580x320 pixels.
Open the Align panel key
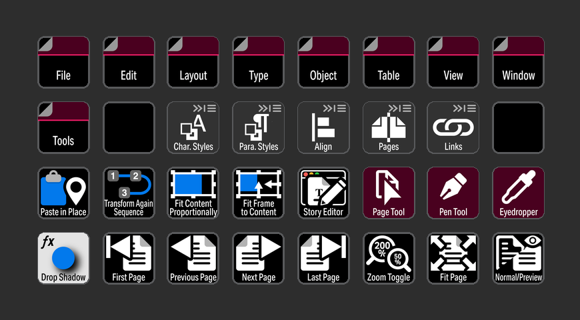323,127
